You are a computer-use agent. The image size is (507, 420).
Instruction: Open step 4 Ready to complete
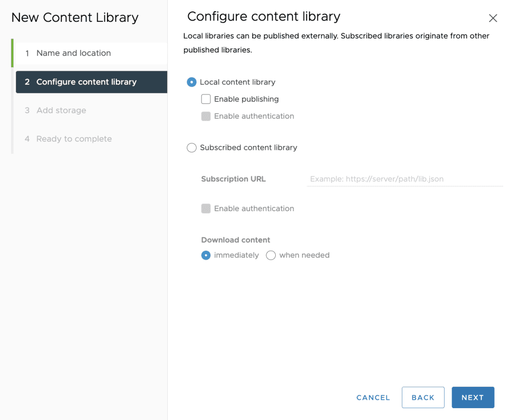click(91, 139)
